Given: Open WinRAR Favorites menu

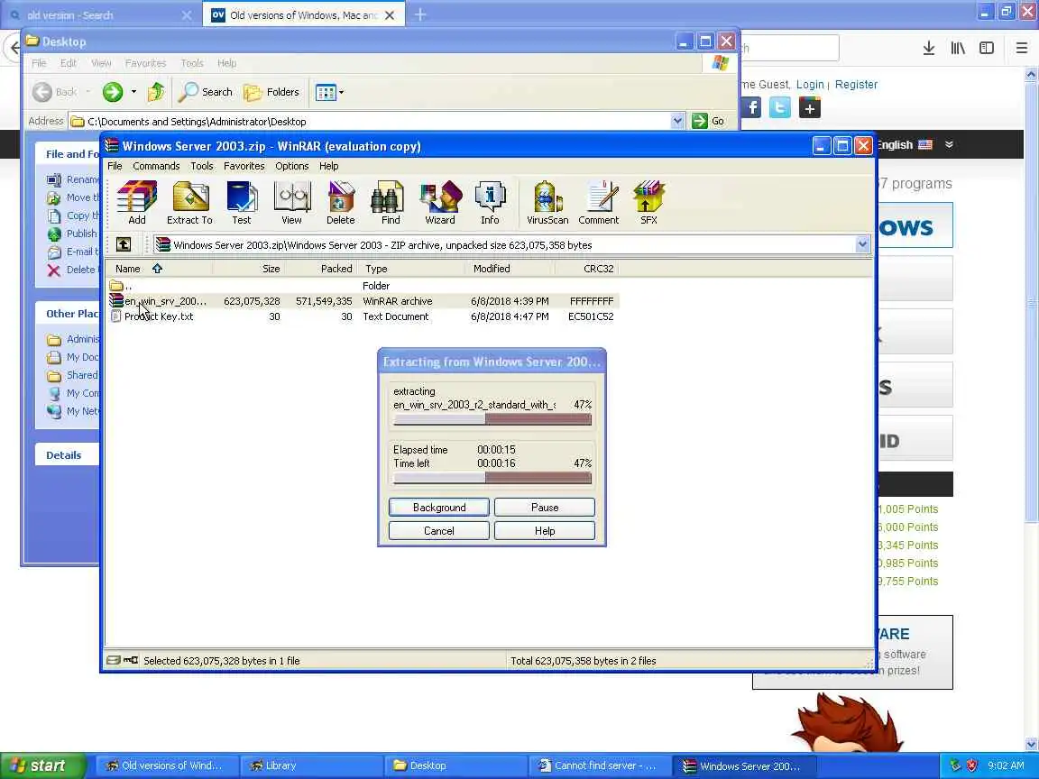Looking at the screenshot, I should pyautogui.click(x=244, y=166).
